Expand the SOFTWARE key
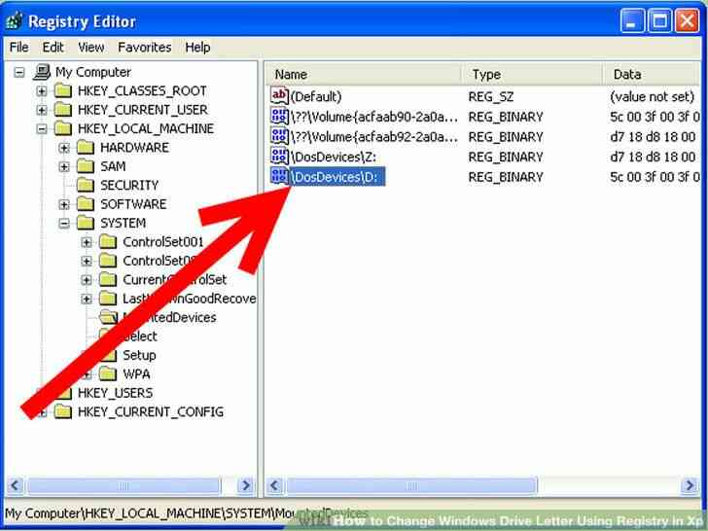 pyautogui.click(x=64, y=204)
